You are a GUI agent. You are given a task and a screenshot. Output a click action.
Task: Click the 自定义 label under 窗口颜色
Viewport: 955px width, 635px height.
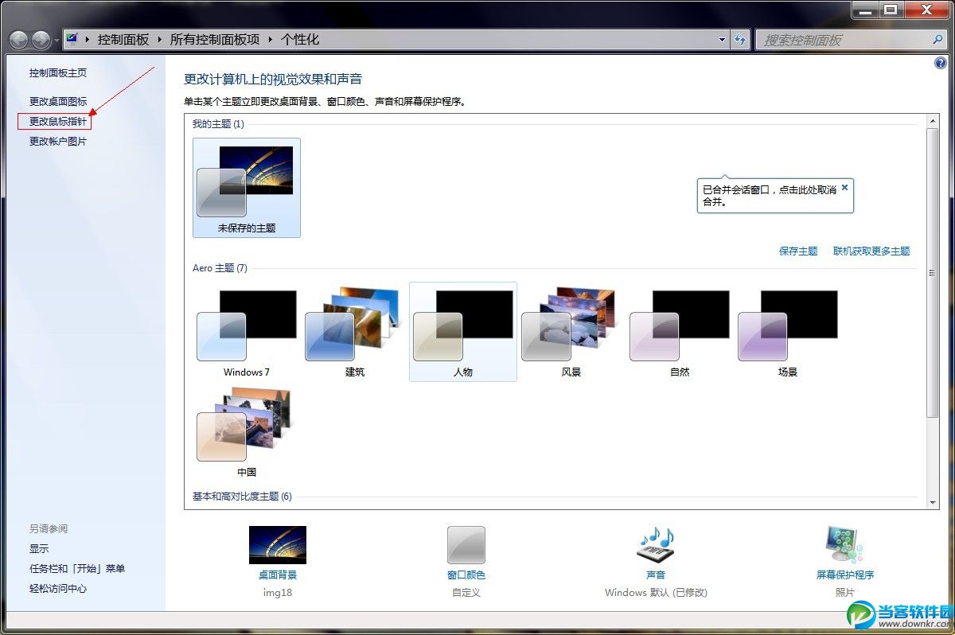466,593
